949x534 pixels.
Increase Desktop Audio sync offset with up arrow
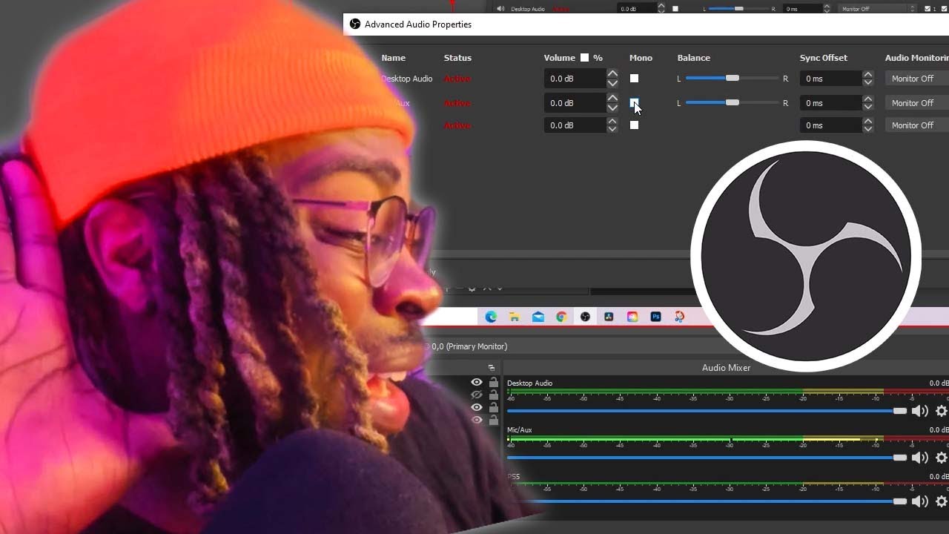pos(867,74)
